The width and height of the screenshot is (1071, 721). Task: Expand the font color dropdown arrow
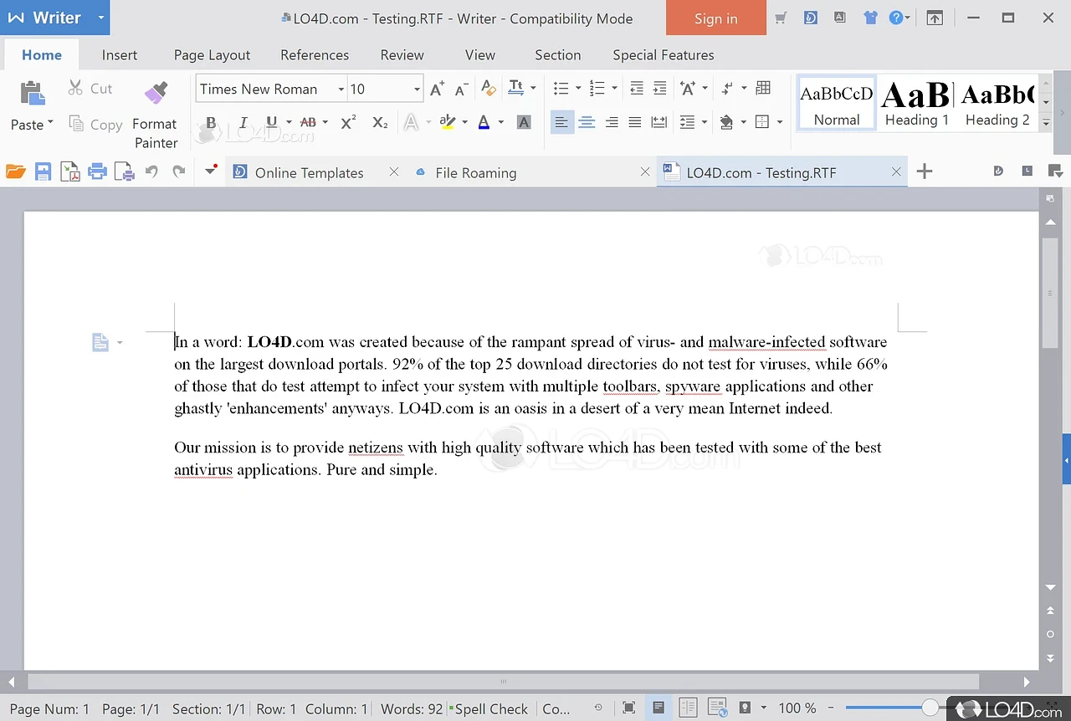(x=500, y=121)
